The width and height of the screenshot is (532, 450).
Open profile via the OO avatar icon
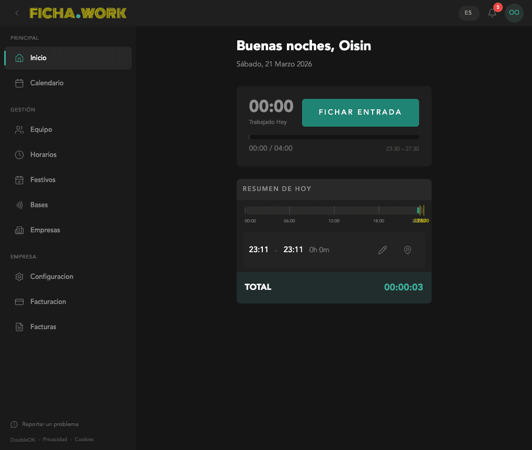pos(514,13)
